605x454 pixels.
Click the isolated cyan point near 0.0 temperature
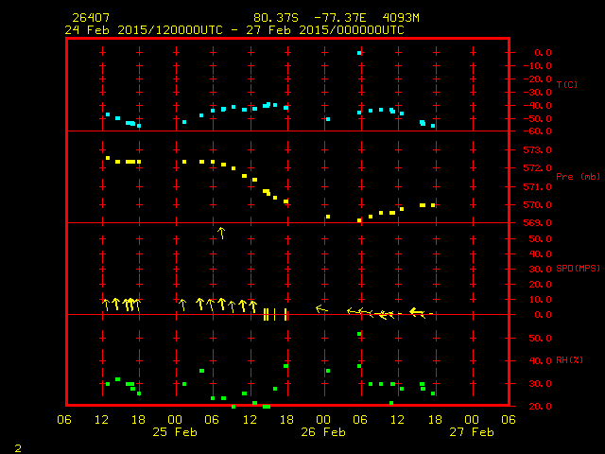[359, 53]
